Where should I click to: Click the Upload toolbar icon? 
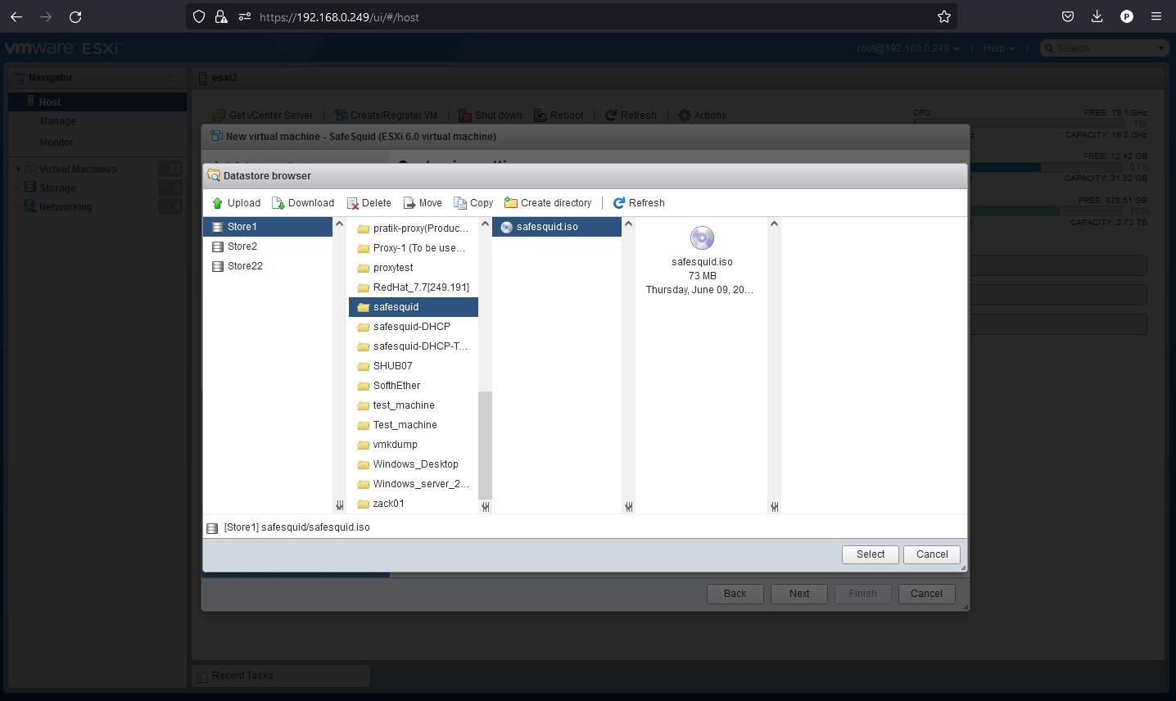coord(217,203)
